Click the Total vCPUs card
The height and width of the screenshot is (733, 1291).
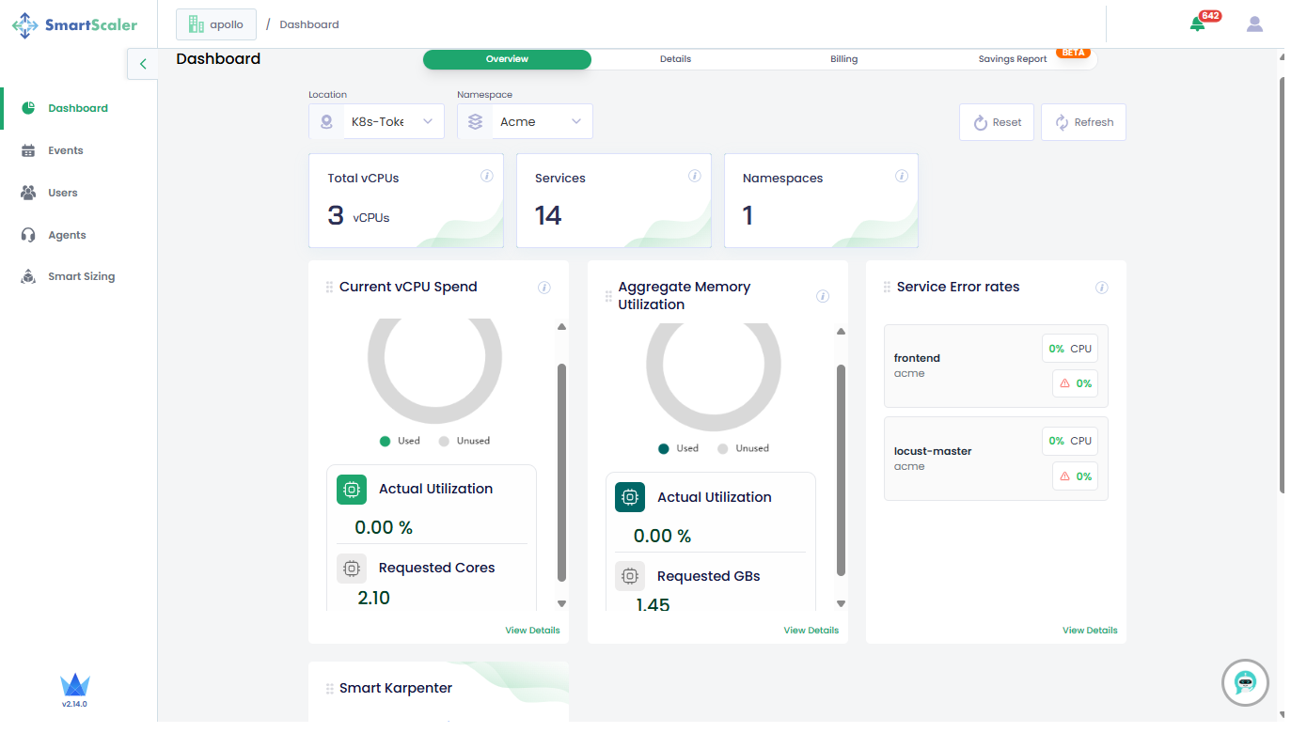tap(406, 201)
